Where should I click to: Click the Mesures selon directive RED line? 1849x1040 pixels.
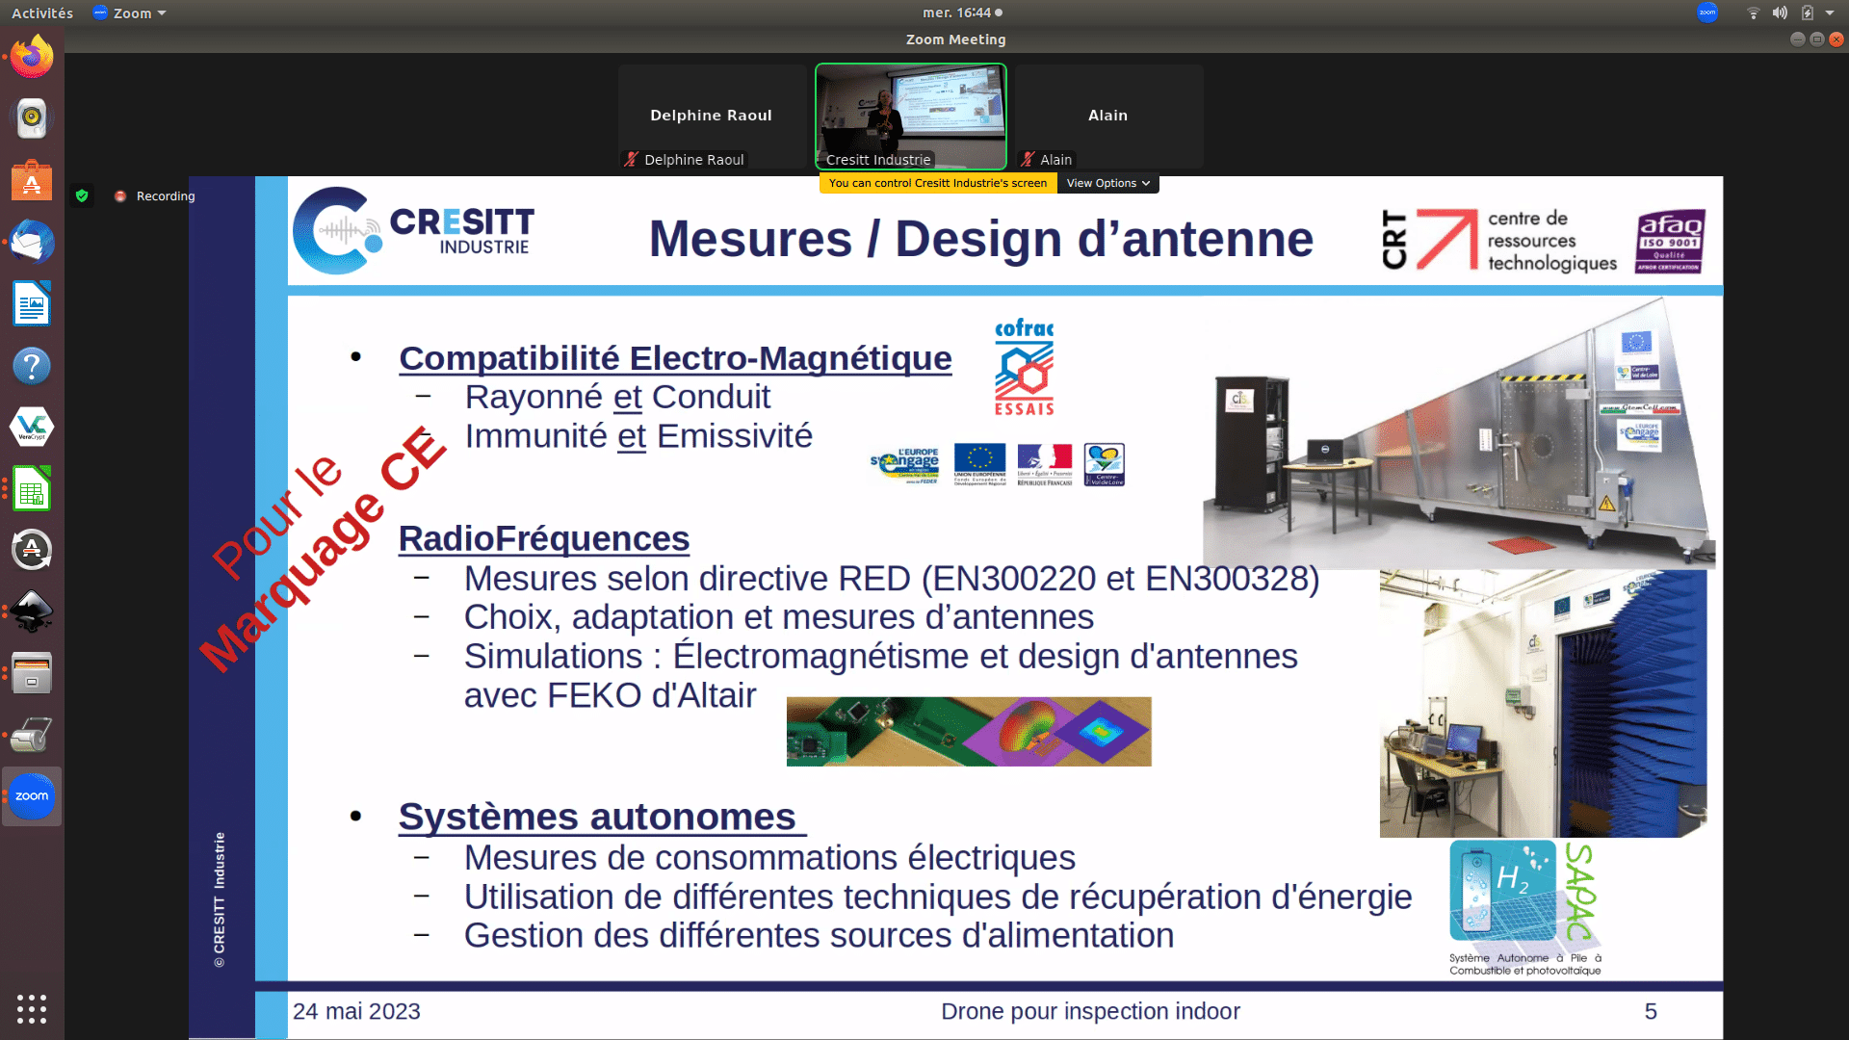(892, 579)
